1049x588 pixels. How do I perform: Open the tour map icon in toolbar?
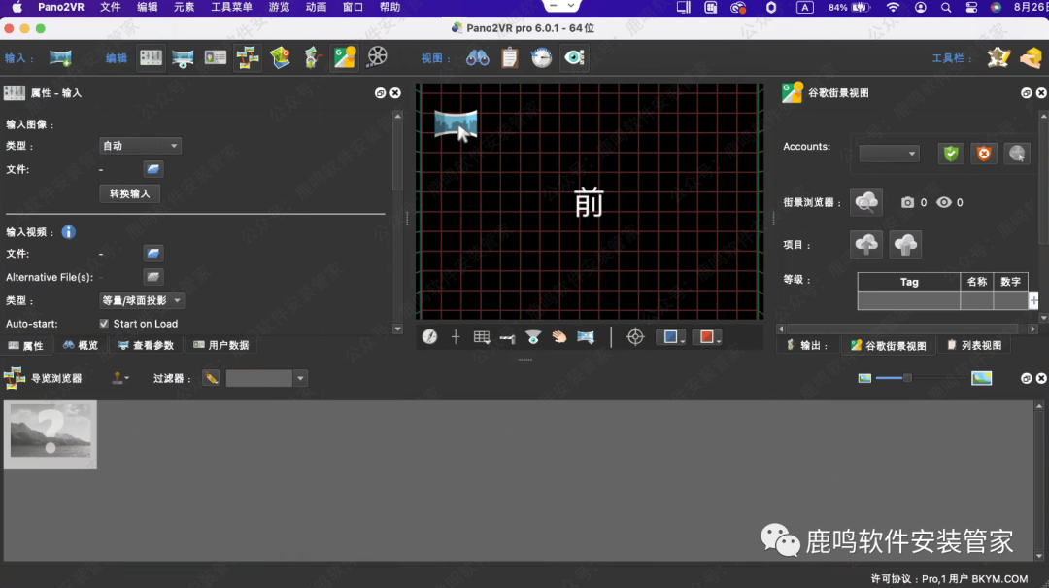pyautogui.click(x=280, y=58)
